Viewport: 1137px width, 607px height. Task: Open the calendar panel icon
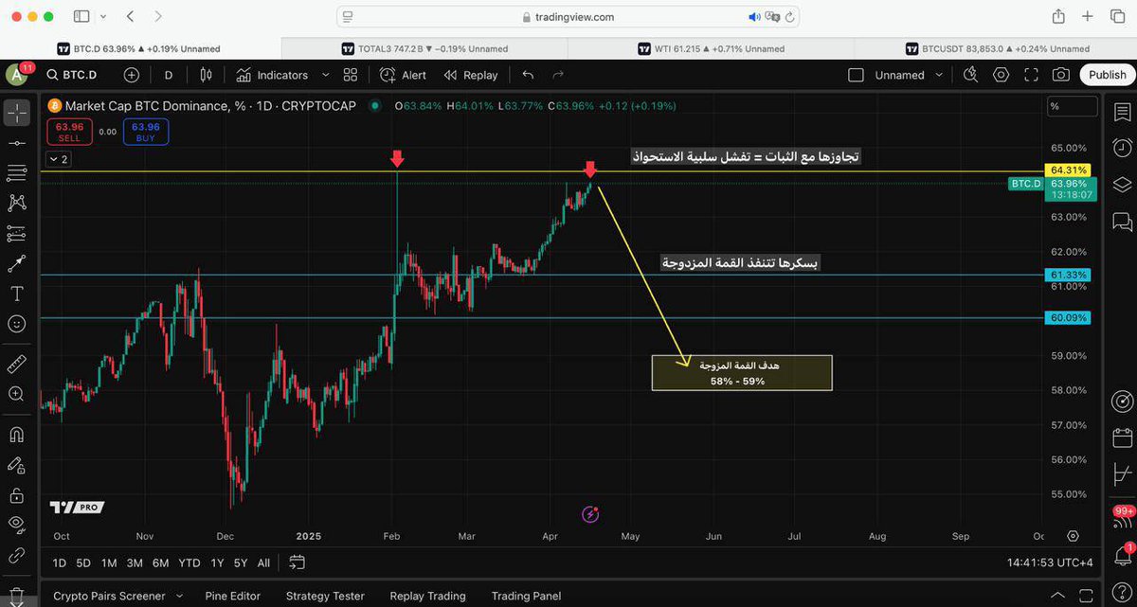(1123, 438)
